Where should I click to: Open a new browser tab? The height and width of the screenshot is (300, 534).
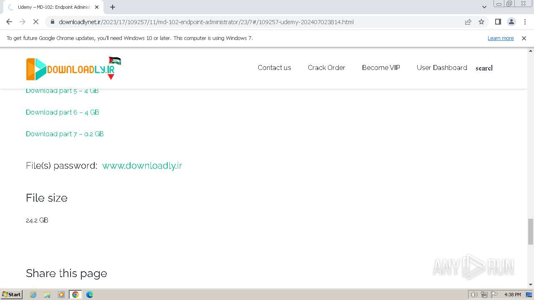113,7
